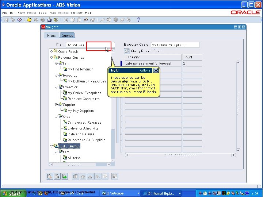This screenshot has width=263, height=197.
Task: Click the yellow Save toolbar icon
Action: click(29, 20)
